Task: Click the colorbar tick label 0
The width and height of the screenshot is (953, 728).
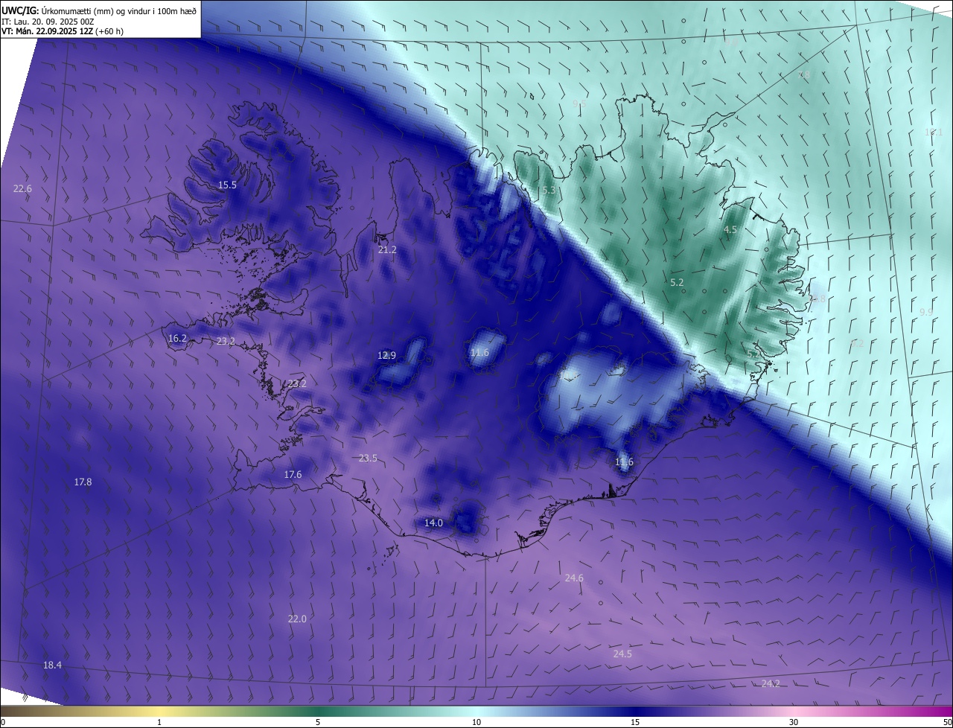Action: [3, 722]
